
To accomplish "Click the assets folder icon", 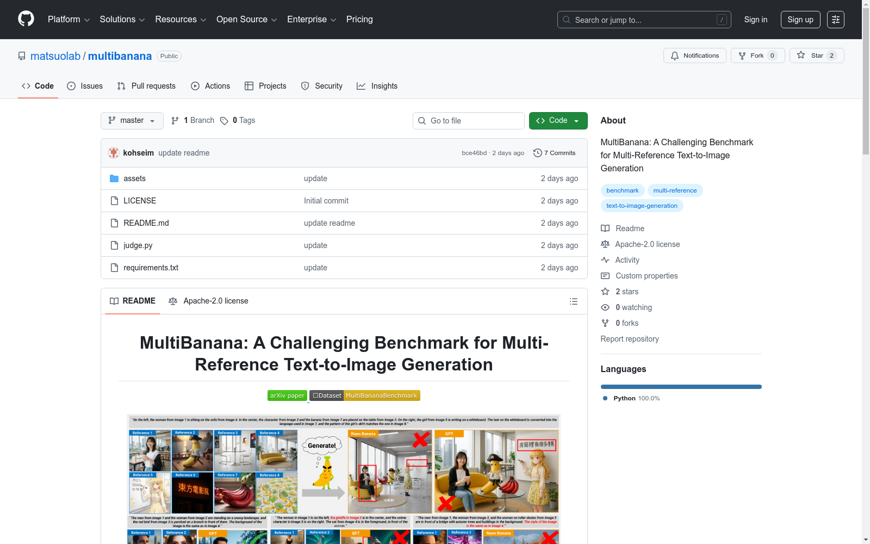I will (114, 178).
